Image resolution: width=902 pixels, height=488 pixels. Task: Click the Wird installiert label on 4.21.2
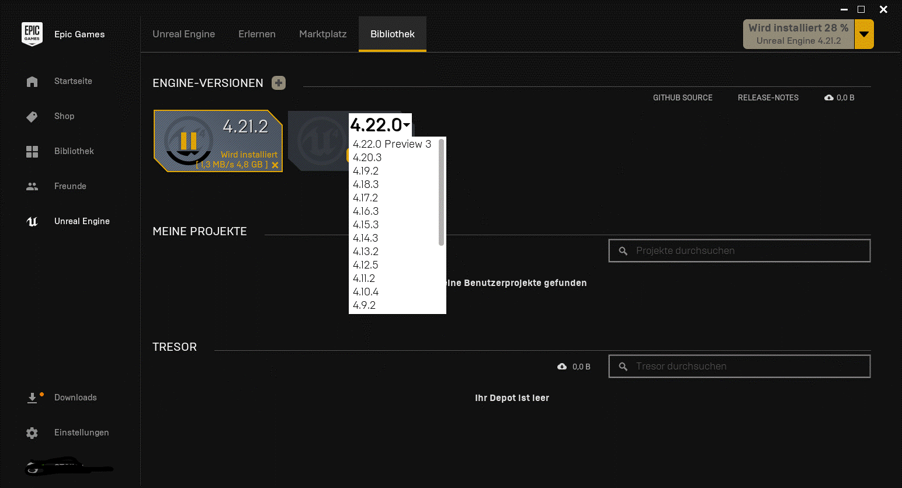click(x=249, y=155)
